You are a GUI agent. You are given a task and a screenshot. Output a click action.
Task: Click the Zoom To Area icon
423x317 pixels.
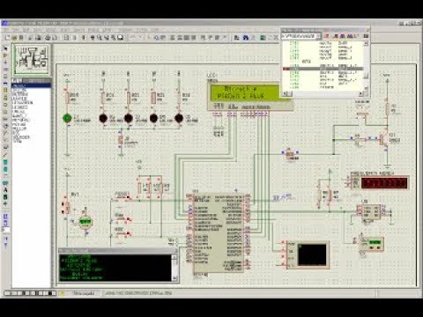click(x=121, y=38)
